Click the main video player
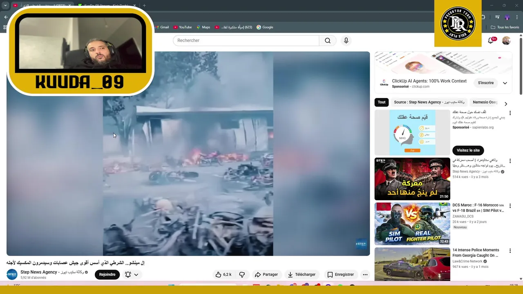 (188, 154)
